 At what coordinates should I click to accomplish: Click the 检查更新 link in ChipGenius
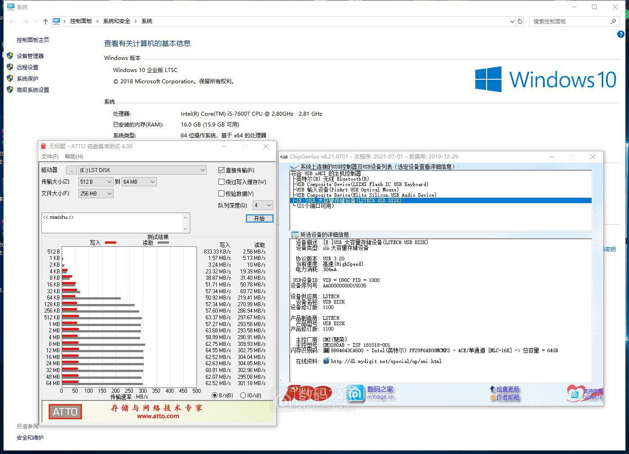[x=508, y=389]
